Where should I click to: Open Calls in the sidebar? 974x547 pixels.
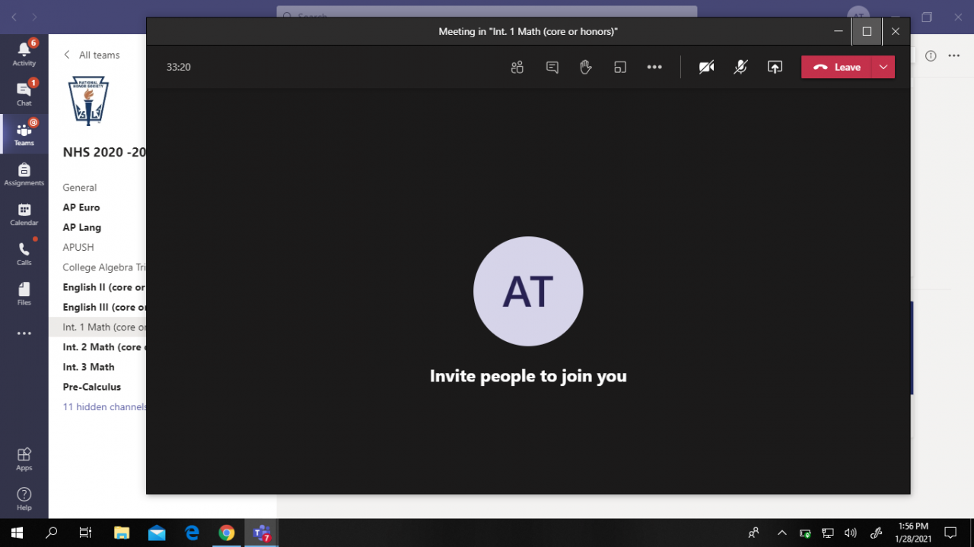point(24,254)
